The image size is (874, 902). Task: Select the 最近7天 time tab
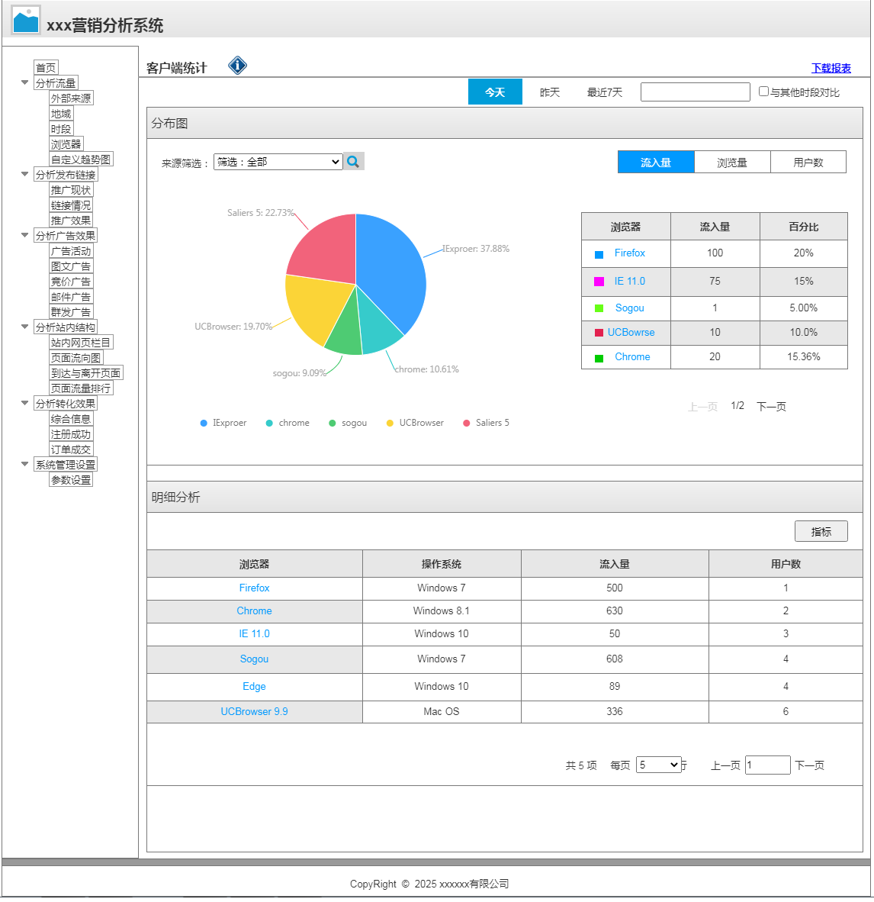click(x=604, y=92)
